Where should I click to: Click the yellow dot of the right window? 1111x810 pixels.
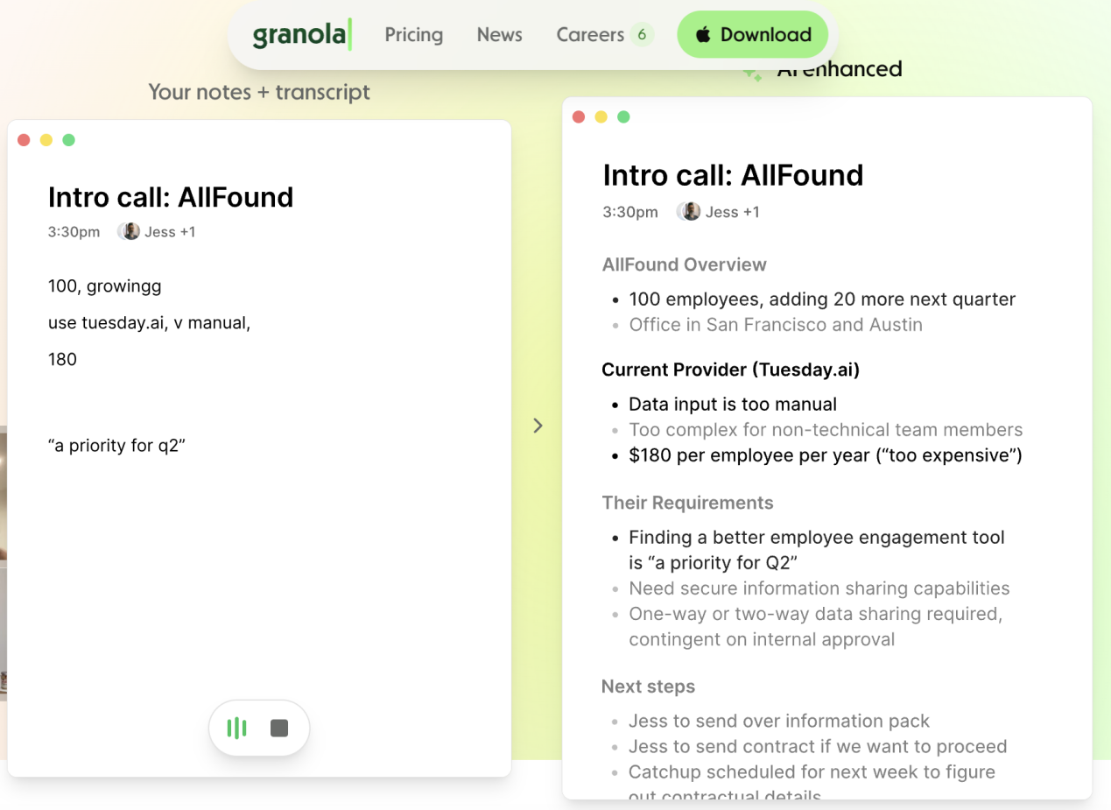pyautogui.click(x=601, y=117)
